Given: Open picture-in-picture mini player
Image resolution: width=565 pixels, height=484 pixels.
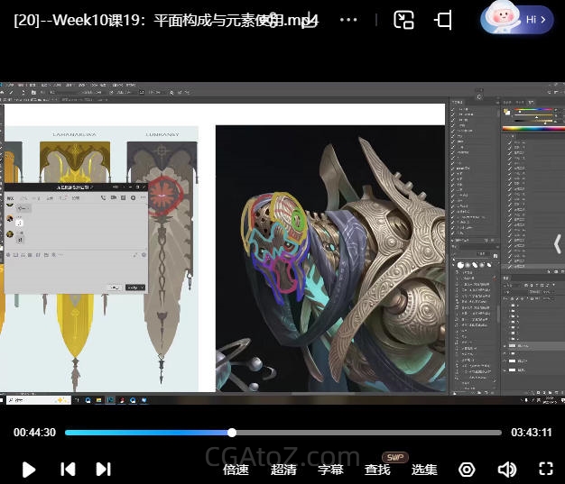Looking at the screenshot, I should [404, 20].
